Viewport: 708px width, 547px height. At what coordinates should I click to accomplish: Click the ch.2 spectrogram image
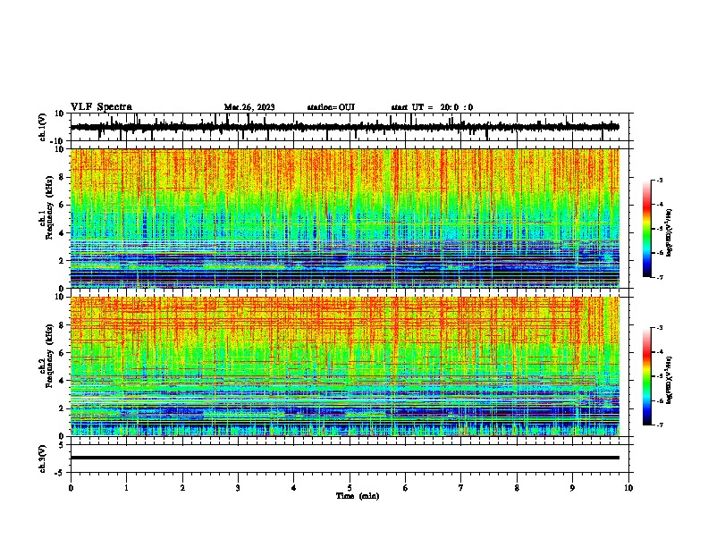point(345,366)
